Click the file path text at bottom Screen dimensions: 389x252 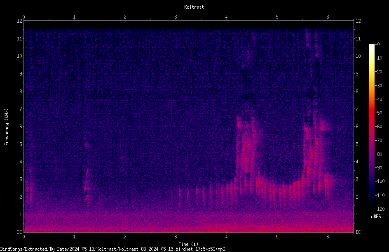[112, 249]
